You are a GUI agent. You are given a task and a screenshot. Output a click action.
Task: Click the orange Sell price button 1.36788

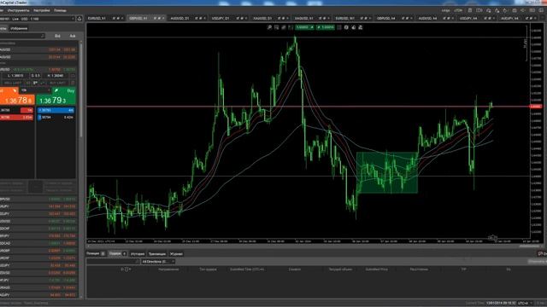click(17, 101)
